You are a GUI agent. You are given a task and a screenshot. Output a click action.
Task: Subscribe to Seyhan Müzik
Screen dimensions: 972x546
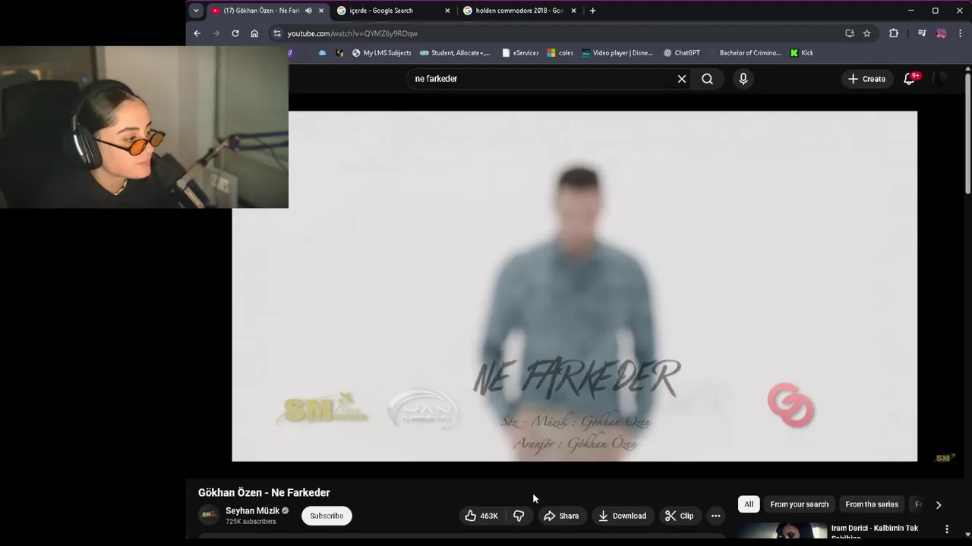pyautogui.click(x=327, y=516)
